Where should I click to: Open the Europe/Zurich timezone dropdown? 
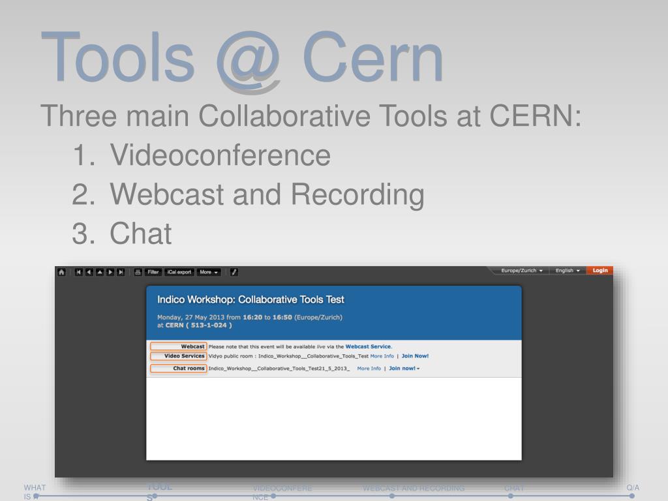(521, 271)
